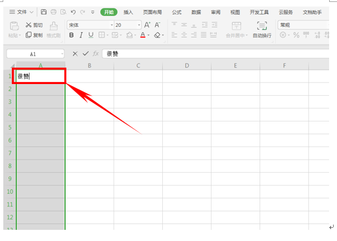Toggle Italic formatting
The height and width of the screenshot is (241, 337).
[x=81, y=35]
